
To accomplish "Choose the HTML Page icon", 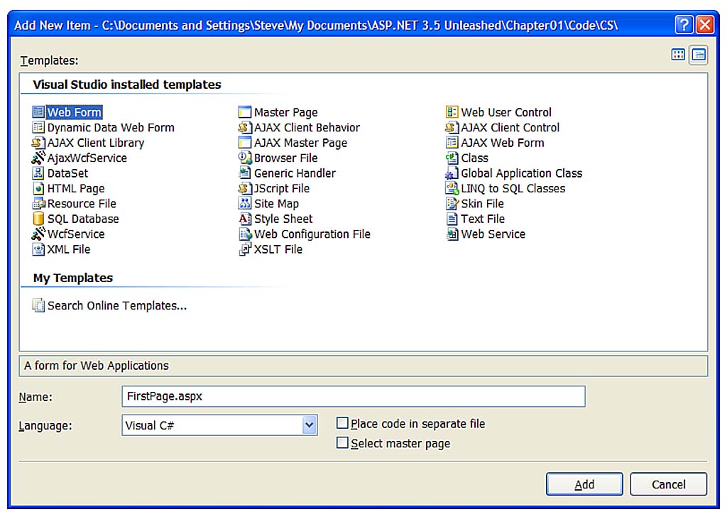I will (38, 188).
